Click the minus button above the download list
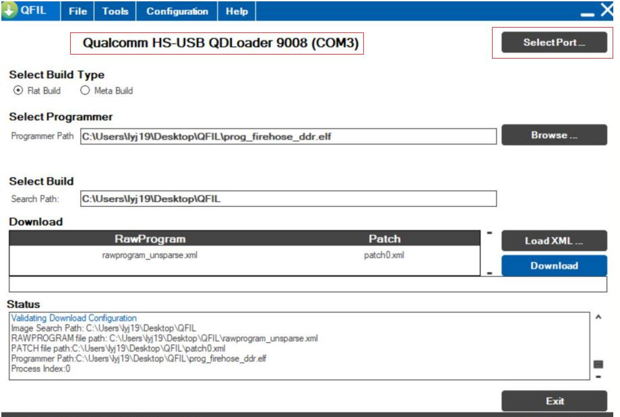The image size is (620, 417). pos(489,233)
